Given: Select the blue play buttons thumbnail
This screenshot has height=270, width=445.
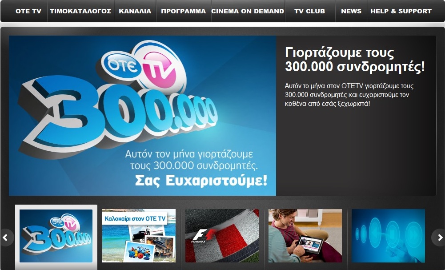Looking at the screenshot, I should tap(388, 236).
